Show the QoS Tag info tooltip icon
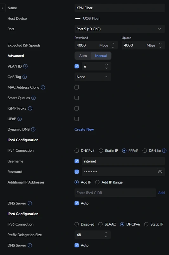The width and height of the screenshot is (169, 255). click(x=25, y=77)
